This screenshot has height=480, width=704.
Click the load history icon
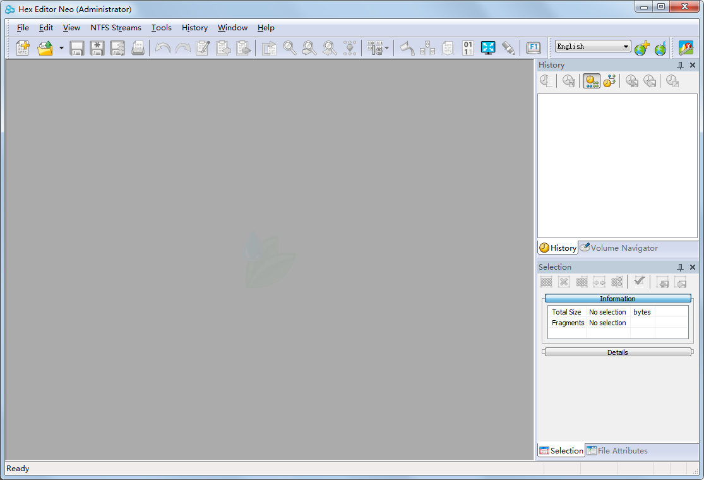coord(632,81)
